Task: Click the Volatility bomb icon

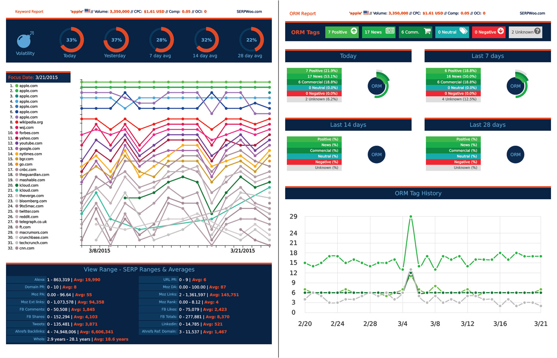Action: (25, 39)
